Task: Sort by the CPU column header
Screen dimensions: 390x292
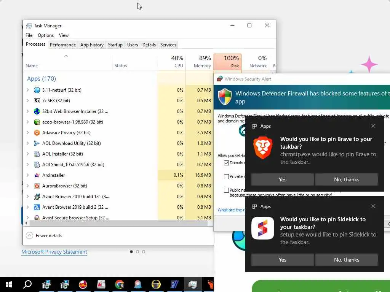Action: pyautogui.click(x=172, y=62)
